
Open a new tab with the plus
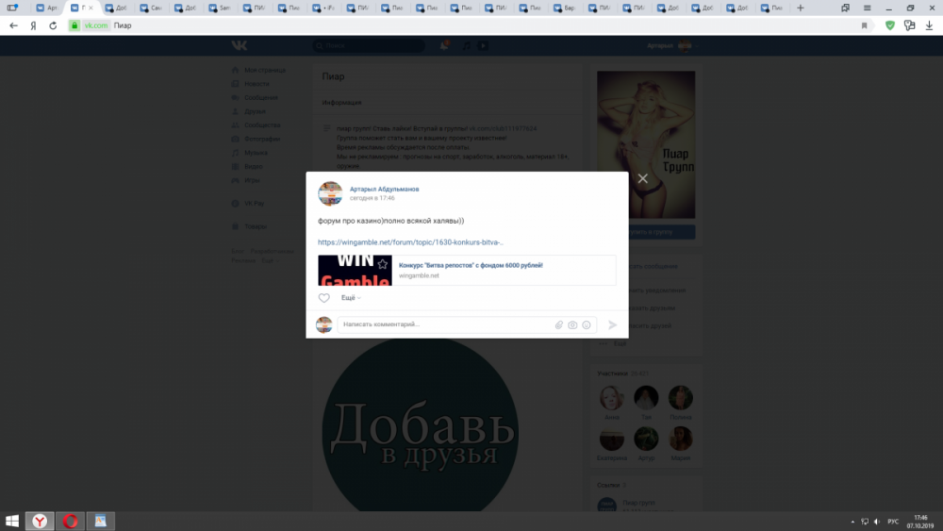(801, 8)
